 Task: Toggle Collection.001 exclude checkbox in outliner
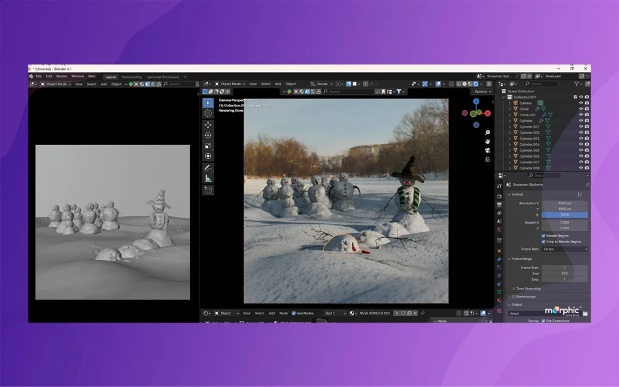tap(575, 97)
